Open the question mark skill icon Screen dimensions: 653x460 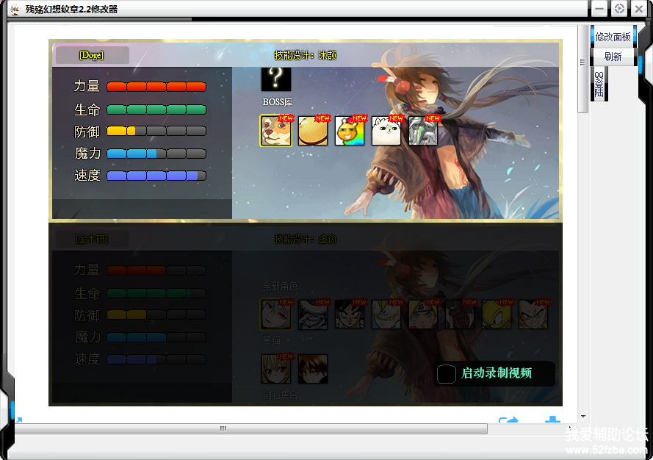click(x=276, y=79)
